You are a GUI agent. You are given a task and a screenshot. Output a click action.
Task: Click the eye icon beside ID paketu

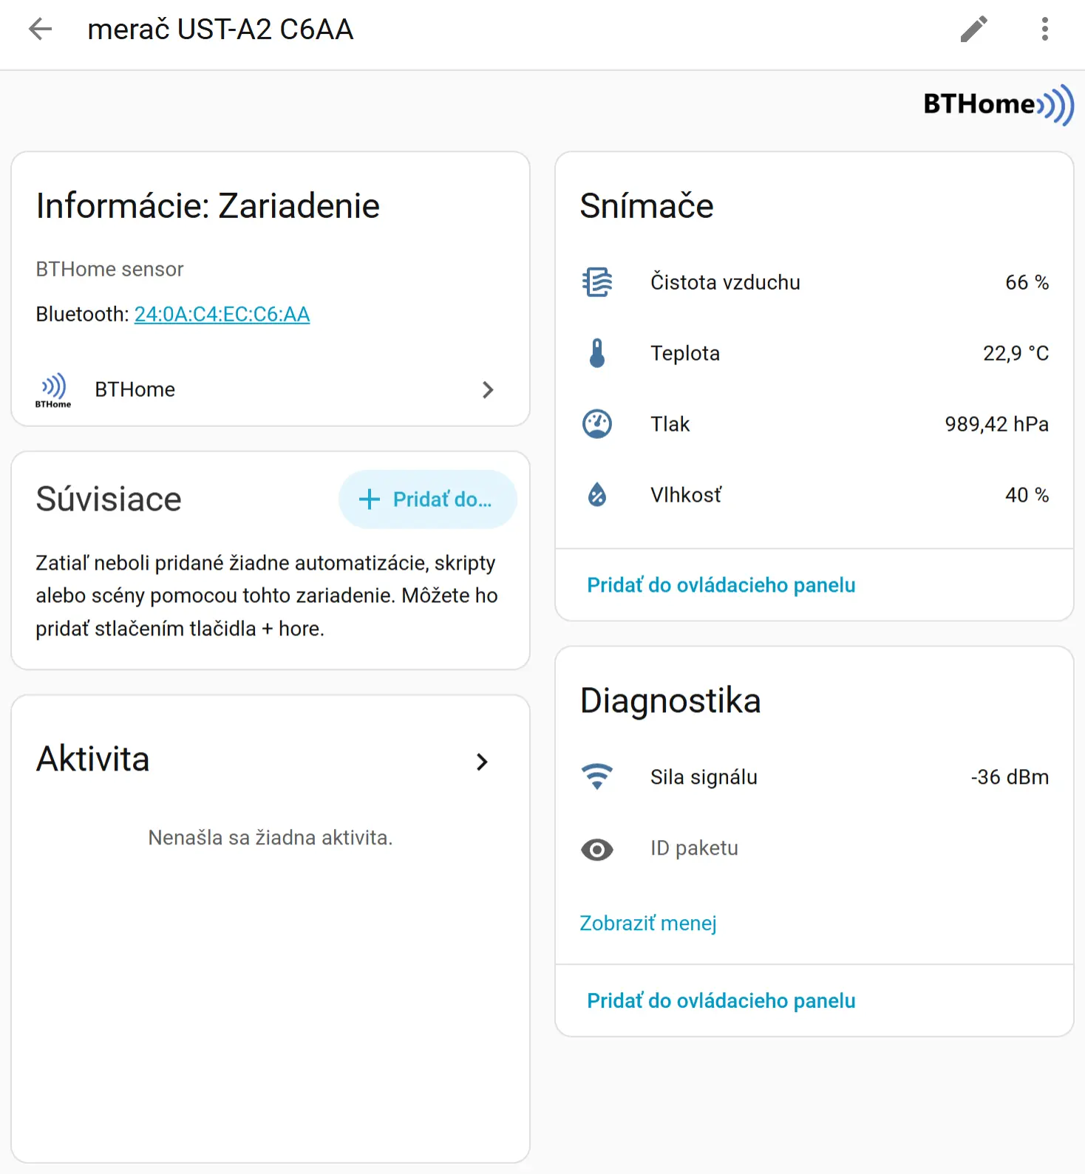click(597, 850)
